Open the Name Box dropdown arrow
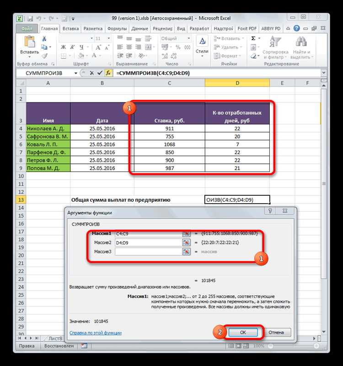This screenshot has height=366, width=343. coord(76,73)
